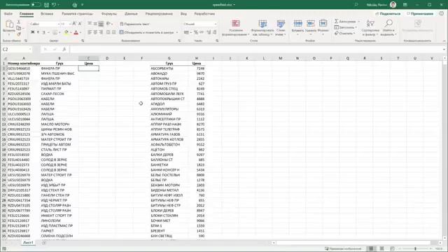Click the Decrease Font Size icon
The image size is (448, 252).
point(80,24)
